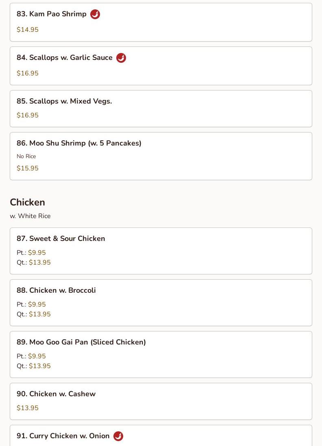This screenshot has height=446, width=322.
Task: Select 86. Moo Shu Shrimp item
Action: [79, 143]
